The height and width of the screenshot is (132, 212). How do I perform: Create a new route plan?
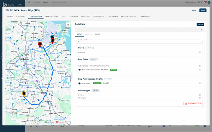[200, 24]
